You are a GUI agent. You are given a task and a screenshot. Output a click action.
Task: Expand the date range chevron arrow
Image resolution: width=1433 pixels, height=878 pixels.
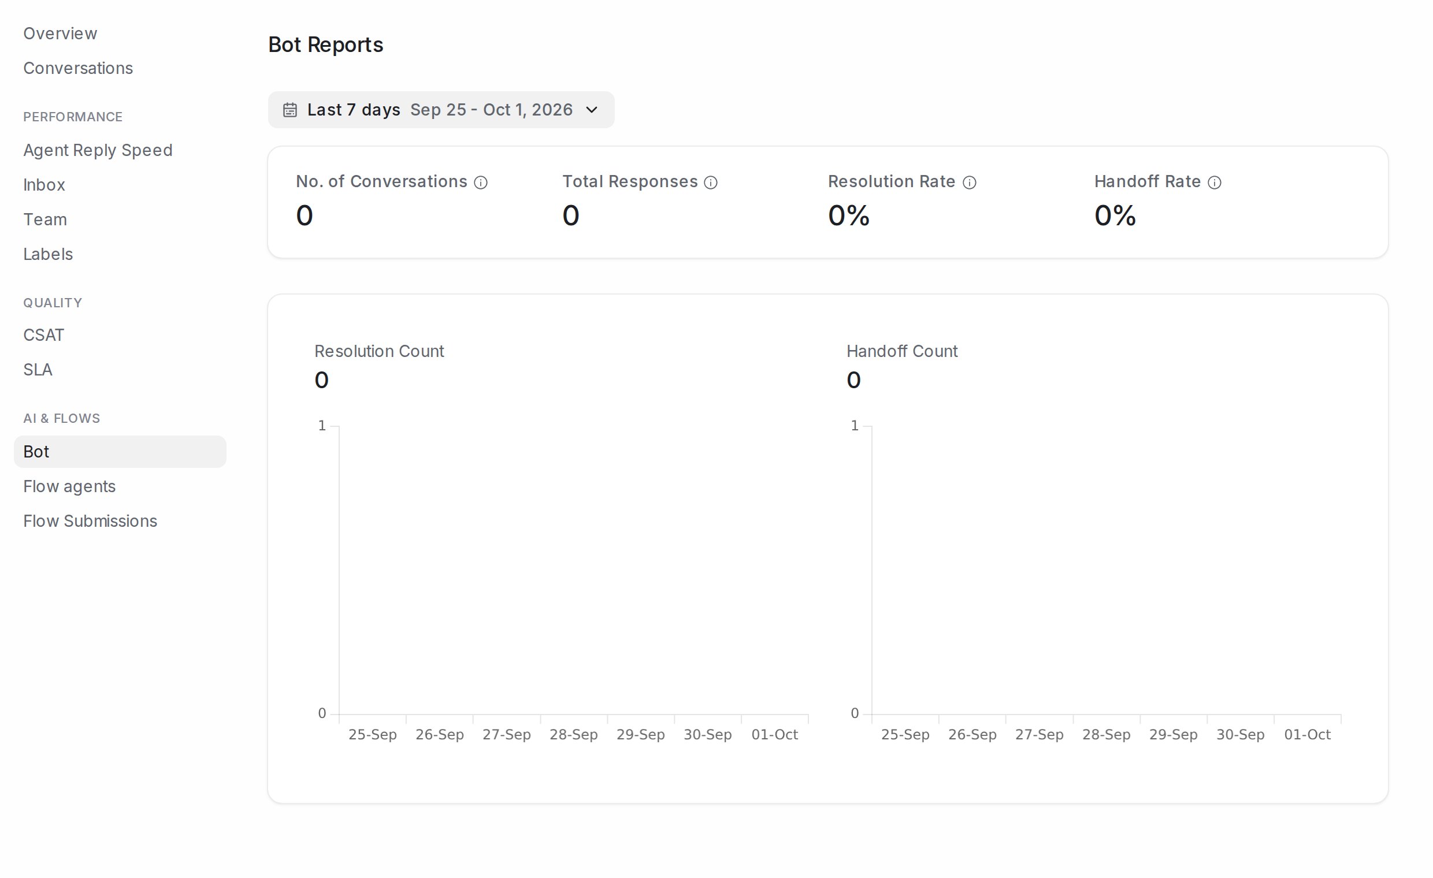[592, 110]
